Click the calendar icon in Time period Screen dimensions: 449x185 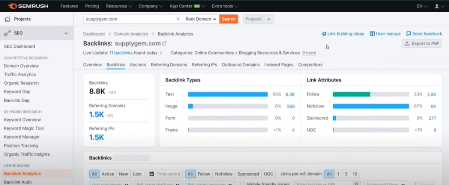pos(152,174)
